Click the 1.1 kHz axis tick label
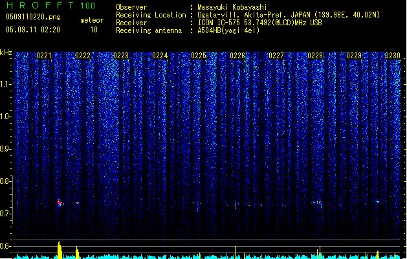 [6, 84]
